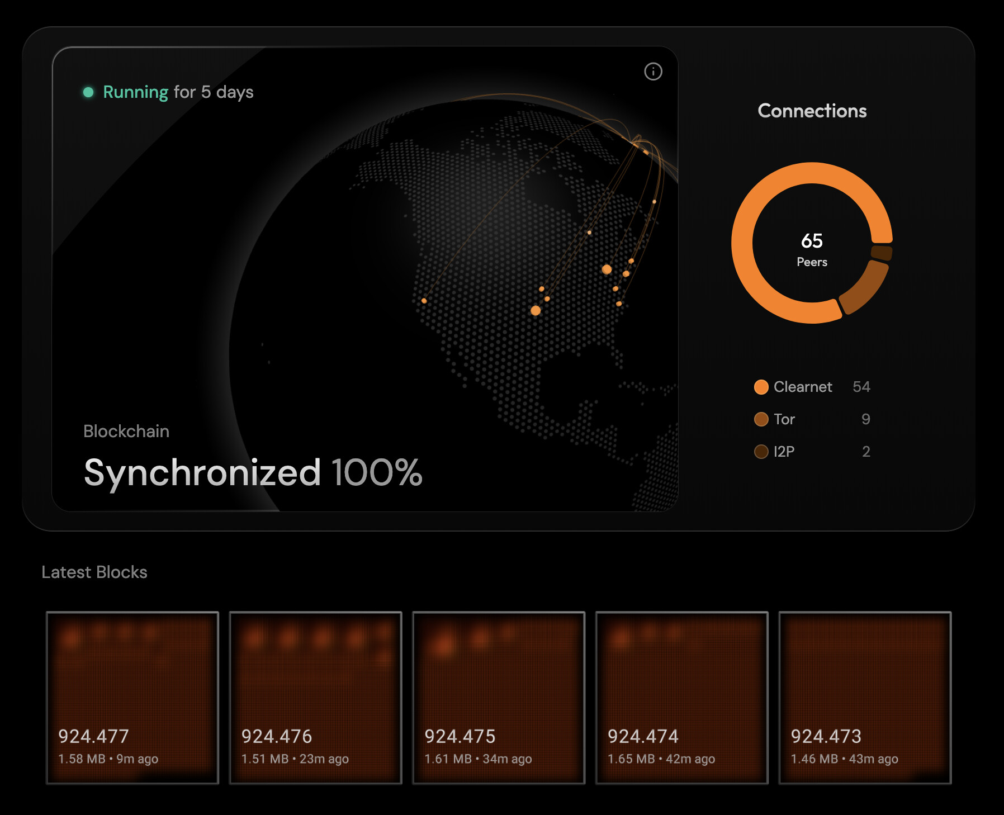Open block 924.473 from 43m ago
1004x815 pixels.
point(865,698)
